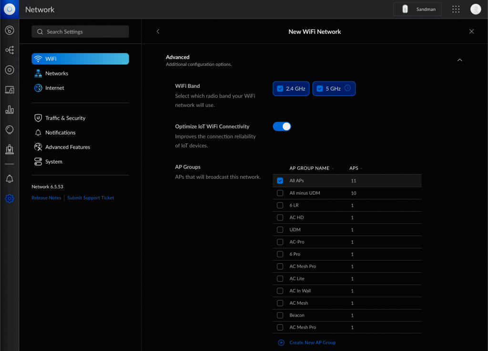
Task: Open the Notifications bell icon
Action: tap(10, 178)
